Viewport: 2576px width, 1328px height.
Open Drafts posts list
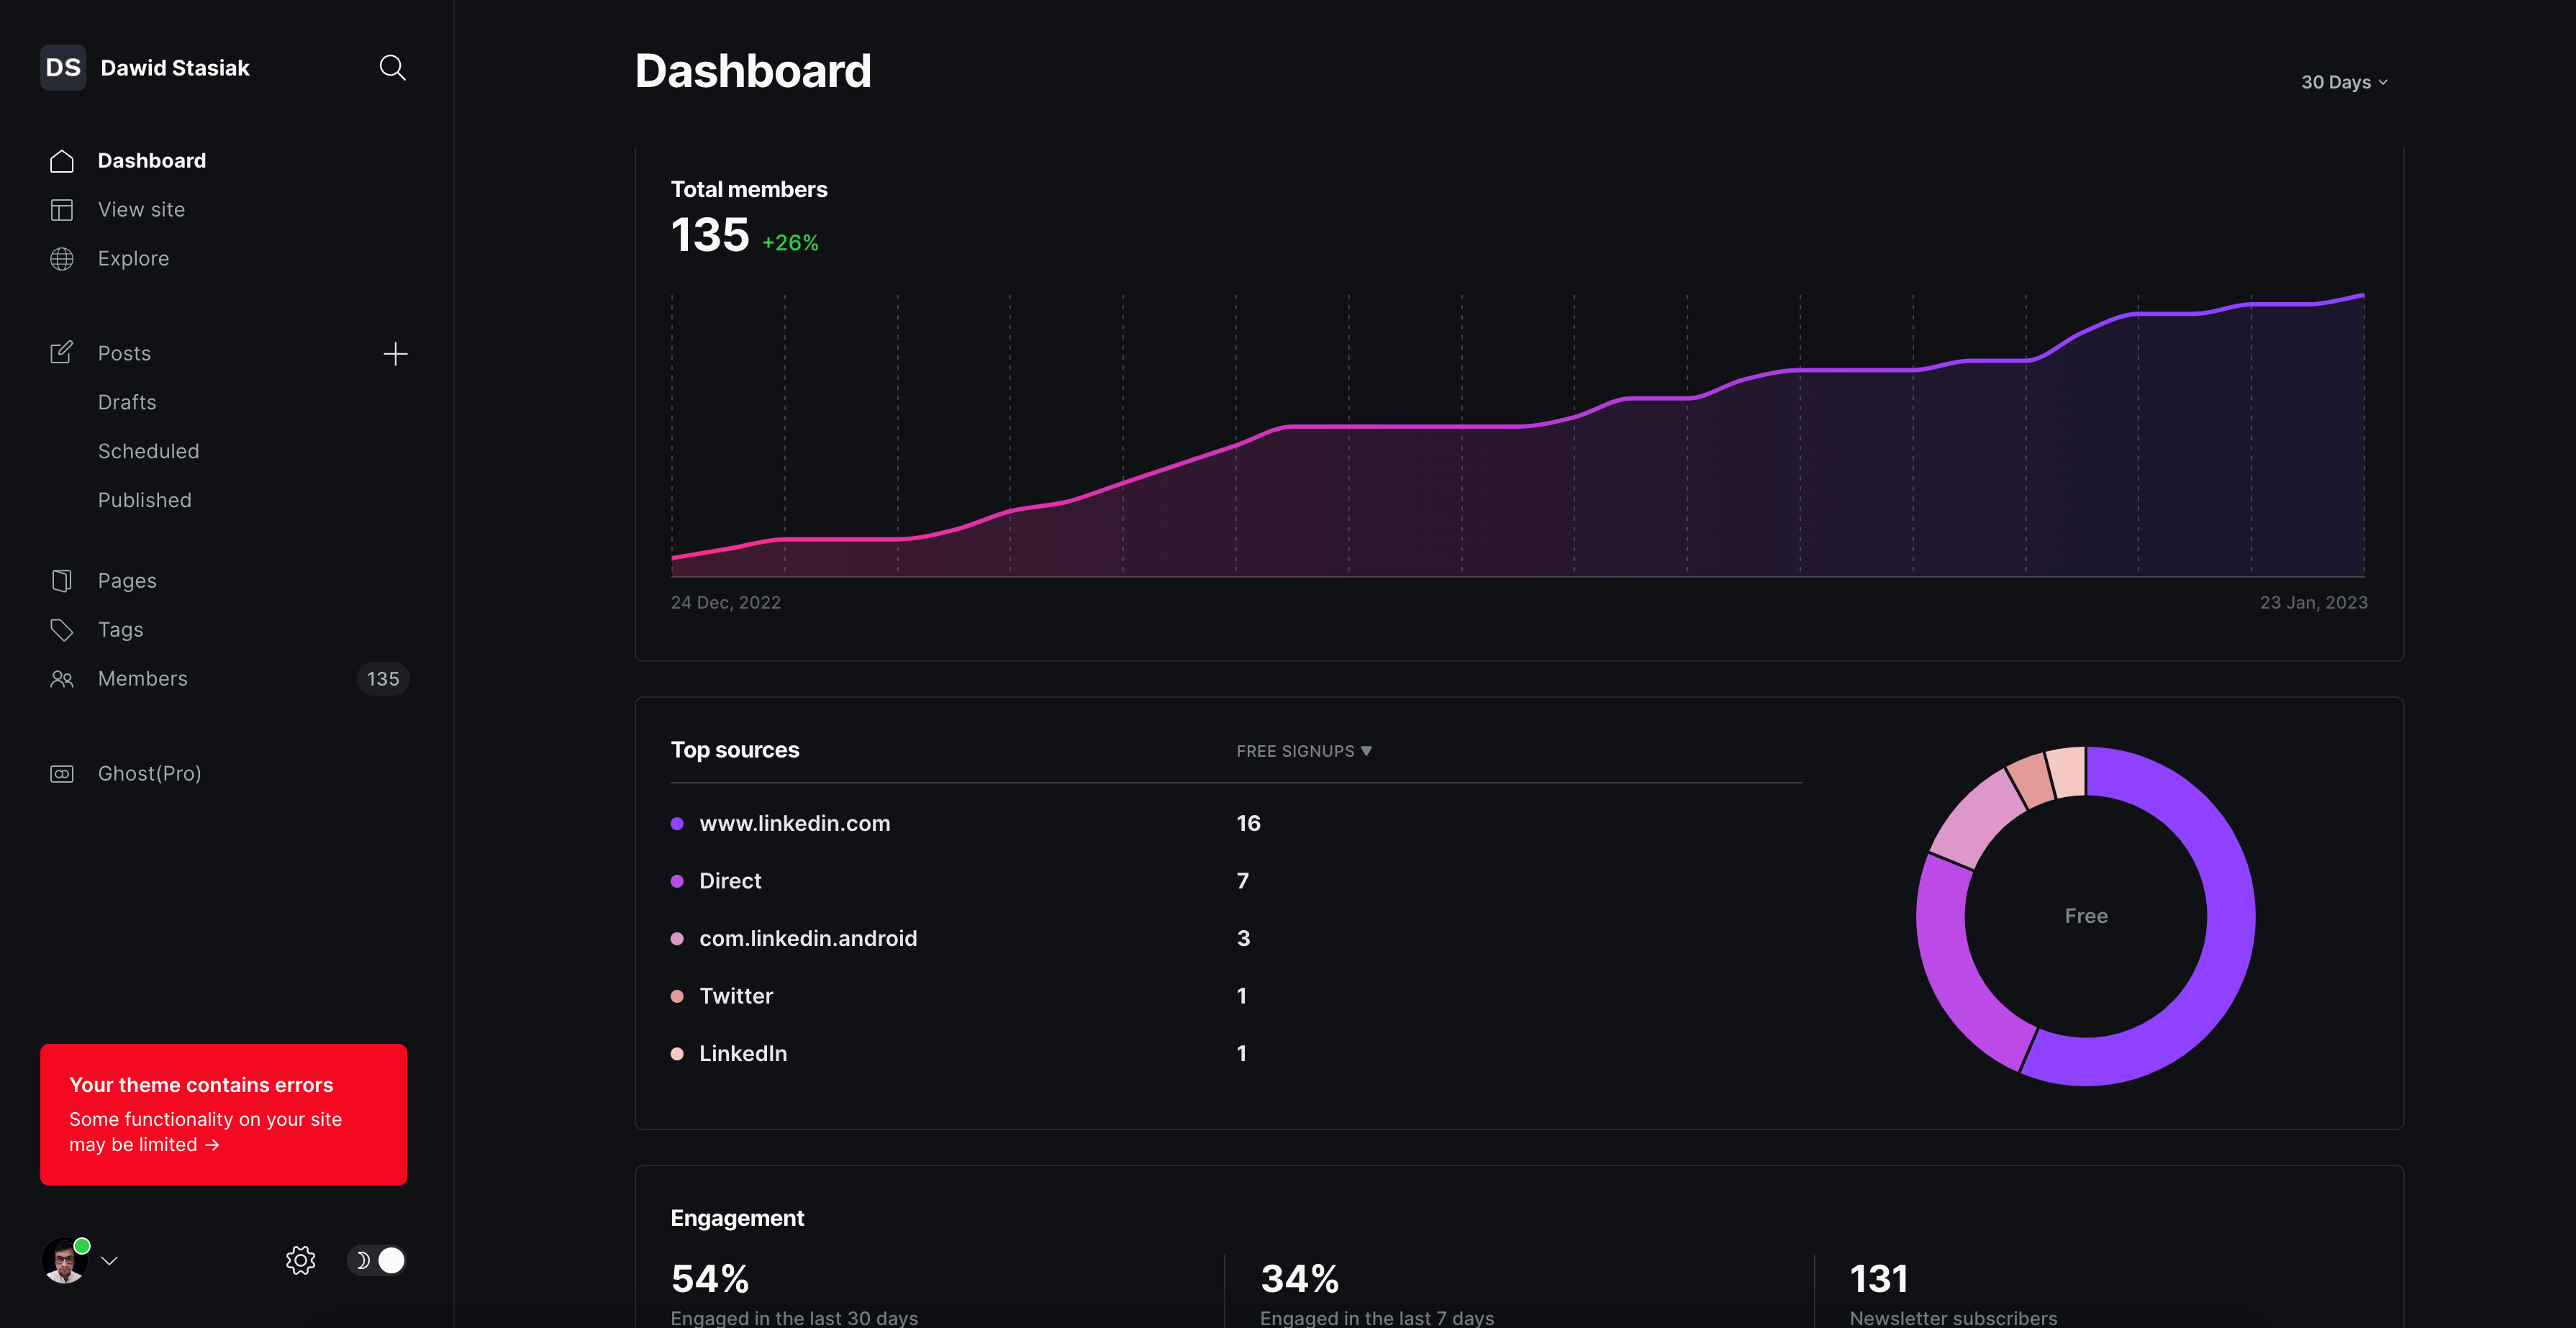(127, 402)
